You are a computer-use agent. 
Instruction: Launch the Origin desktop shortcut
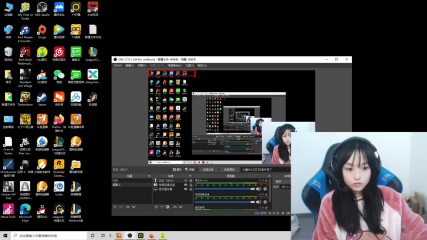click(42, 31)
